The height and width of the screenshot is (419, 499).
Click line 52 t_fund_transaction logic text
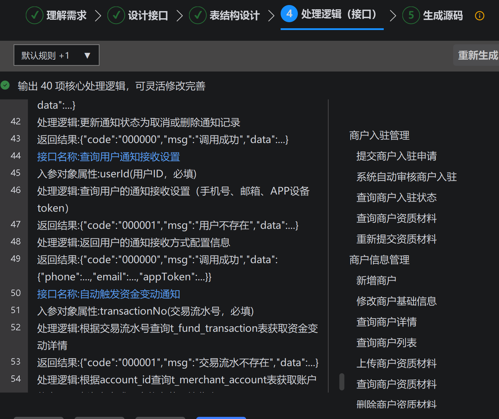pos(178,337)
